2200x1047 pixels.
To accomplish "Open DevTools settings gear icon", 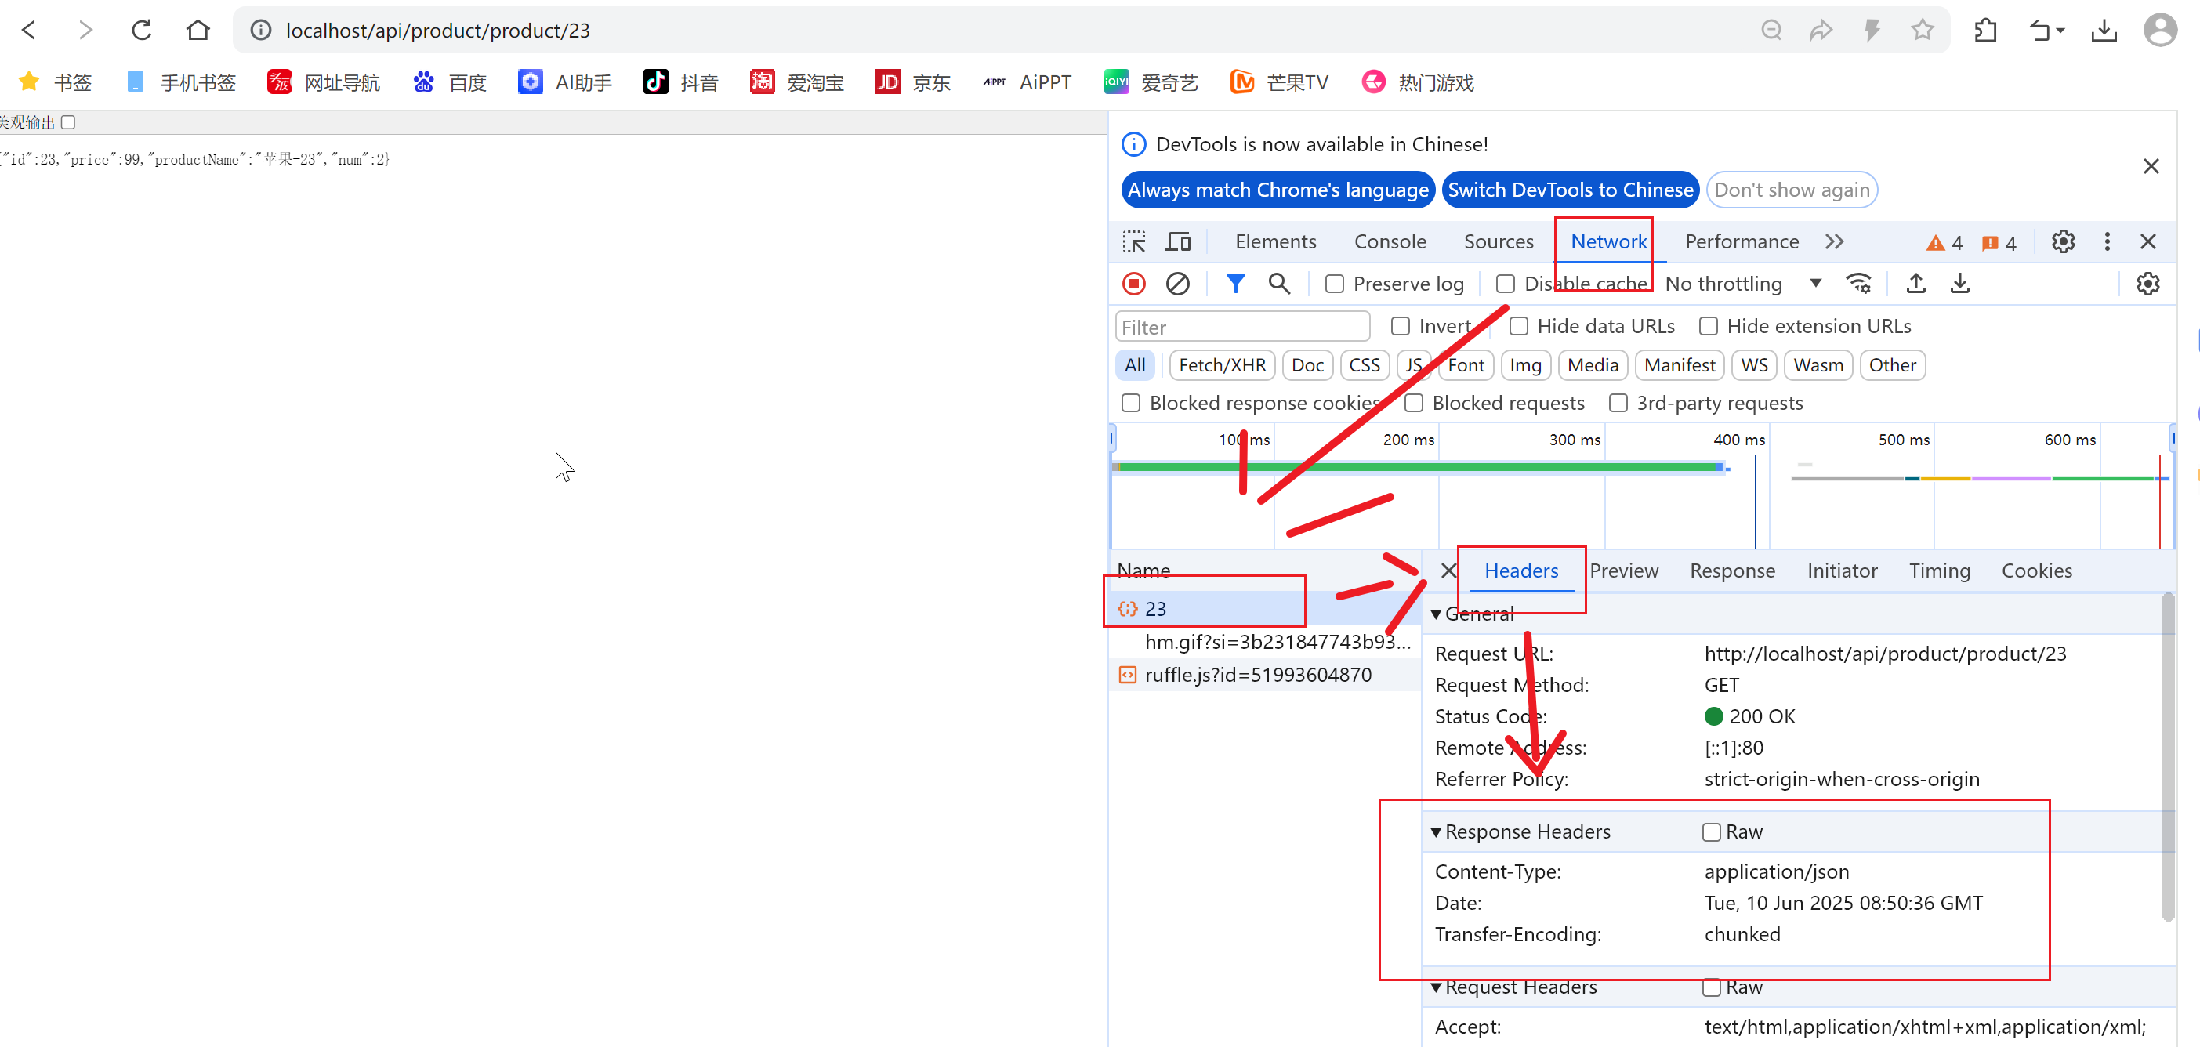I will [2064, 241].
